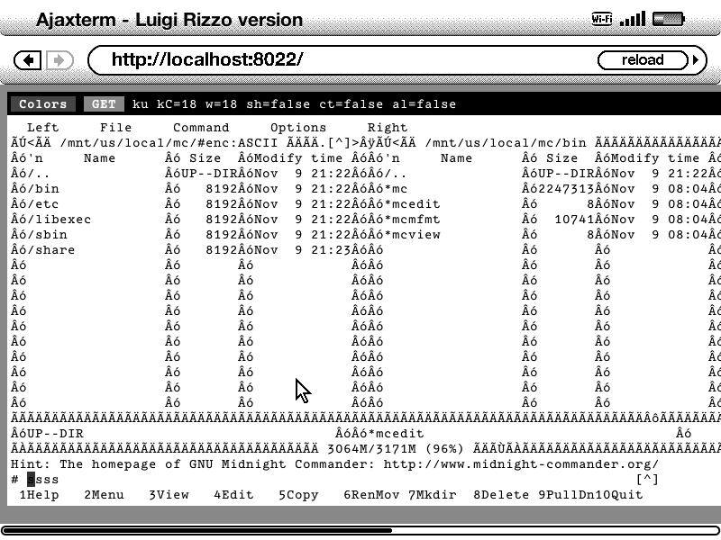Select /bin directory in left panel
The width and height of the screenshot is (721, 540).
pyautogui.click(x=42, y=189)
